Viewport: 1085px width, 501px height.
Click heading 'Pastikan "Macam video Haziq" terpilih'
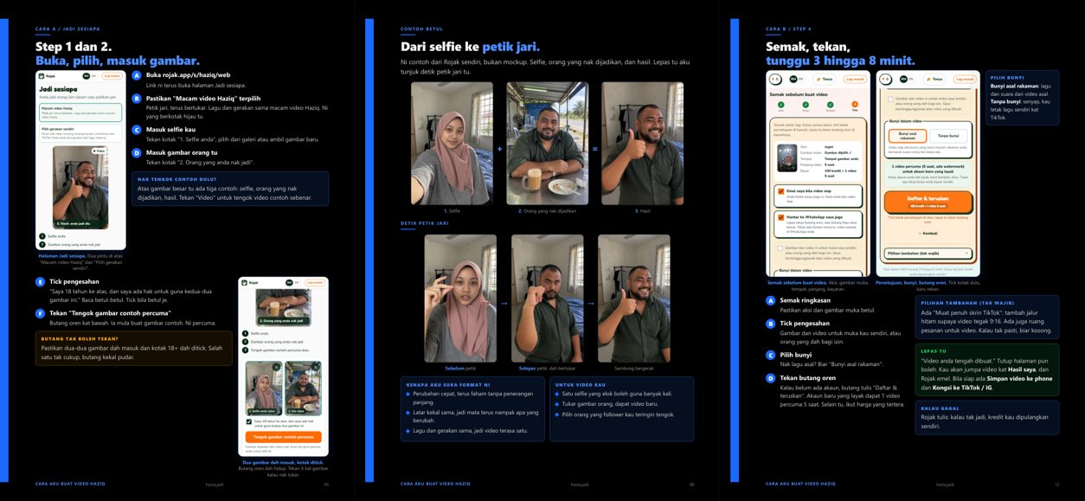point(202,99)
